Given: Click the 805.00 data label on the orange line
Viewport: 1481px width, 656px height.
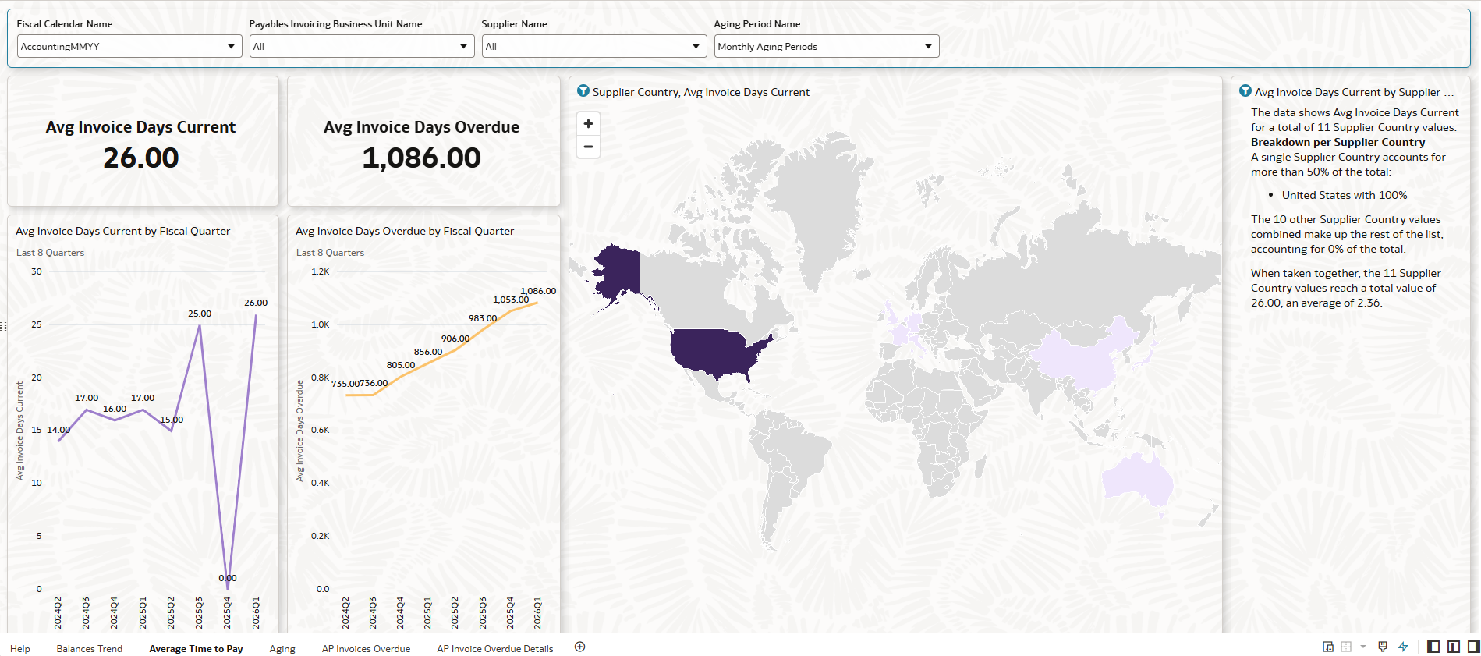Looking at the screenshot, I should [x=401, y=365].
